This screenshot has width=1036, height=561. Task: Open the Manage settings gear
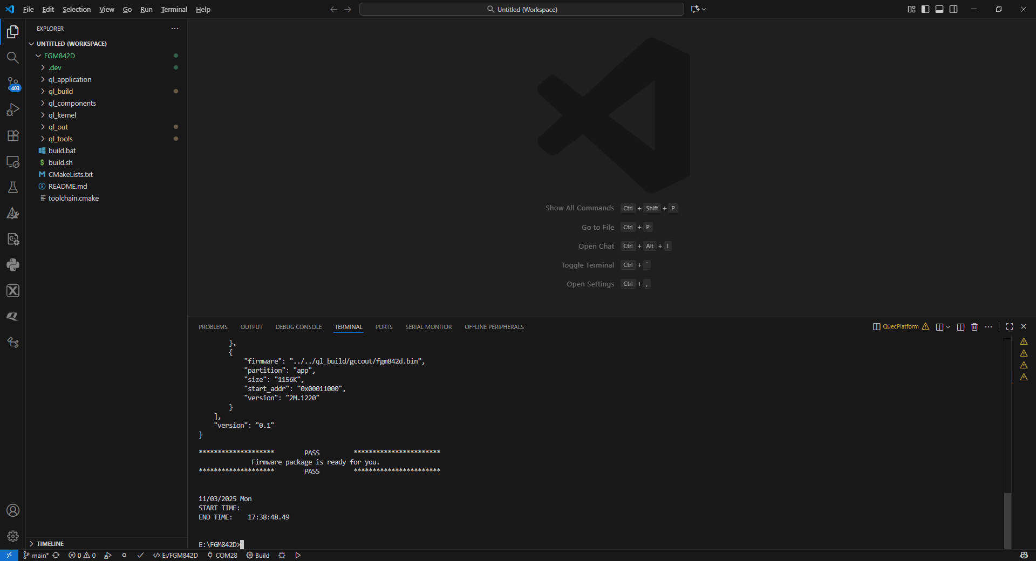point(13,536)
